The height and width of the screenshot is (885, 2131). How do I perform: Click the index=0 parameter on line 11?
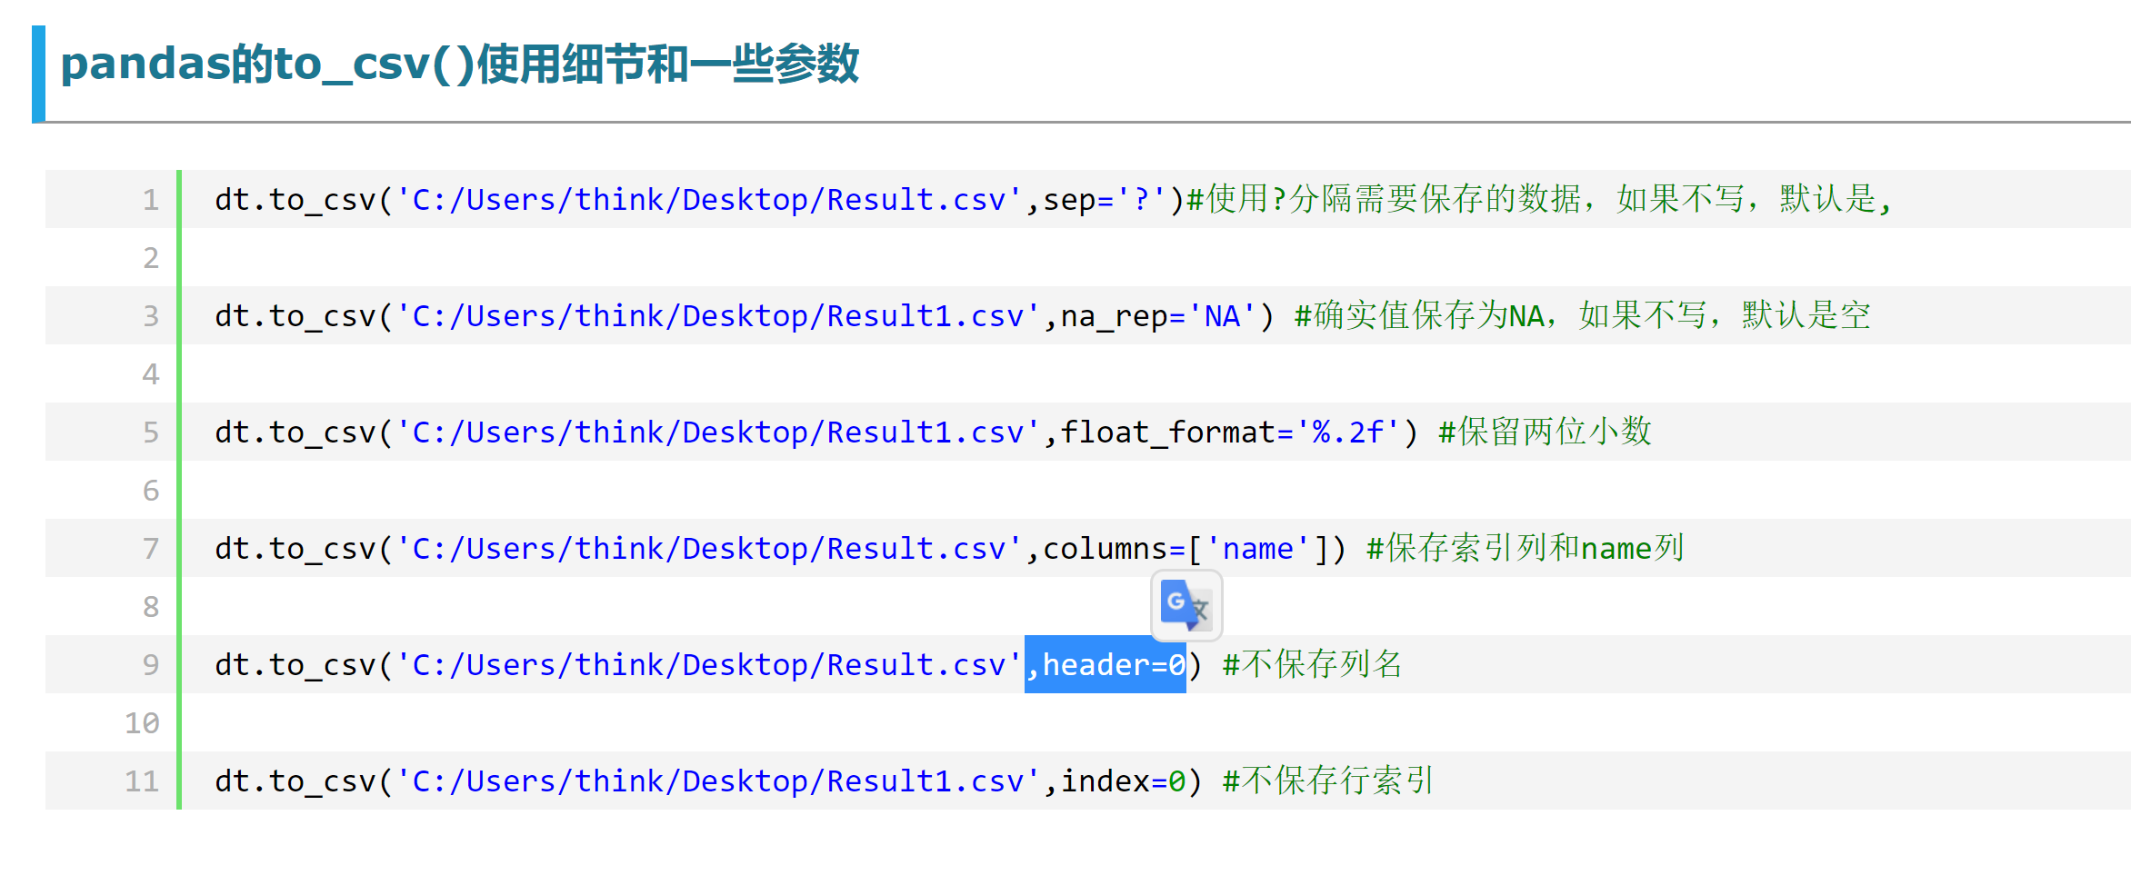click(x=1123, y=781)
